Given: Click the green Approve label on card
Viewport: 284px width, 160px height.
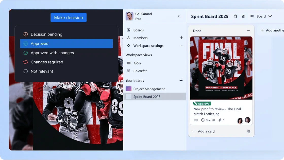Looking at the screenshot, I should (x=202, y=103).
